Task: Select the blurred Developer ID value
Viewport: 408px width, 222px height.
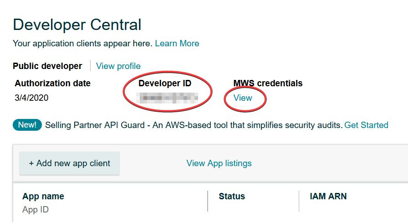Action: (168, 98)
